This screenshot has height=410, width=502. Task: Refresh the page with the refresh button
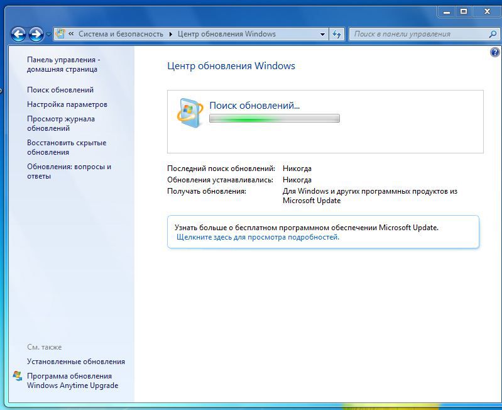pos(337,34)
